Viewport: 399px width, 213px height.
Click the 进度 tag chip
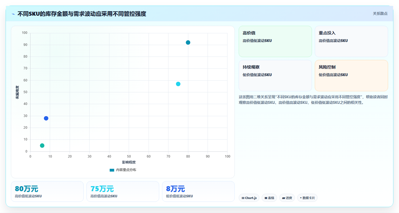(287, 198)
